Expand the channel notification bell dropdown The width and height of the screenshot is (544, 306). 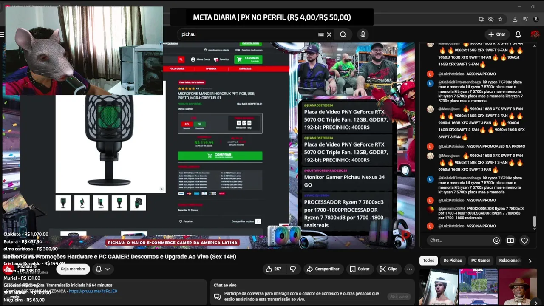click(102, 269)
